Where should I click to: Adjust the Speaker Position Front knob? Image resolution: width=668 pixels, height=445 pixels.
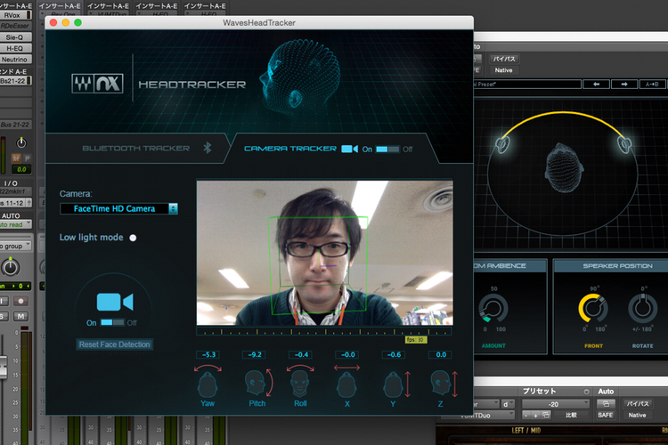click(x=592, y=308)
